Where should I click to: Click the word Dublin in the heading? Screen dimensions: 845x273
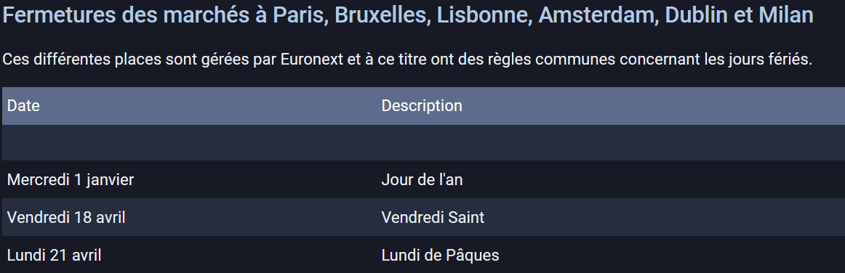tap(697, 15)
